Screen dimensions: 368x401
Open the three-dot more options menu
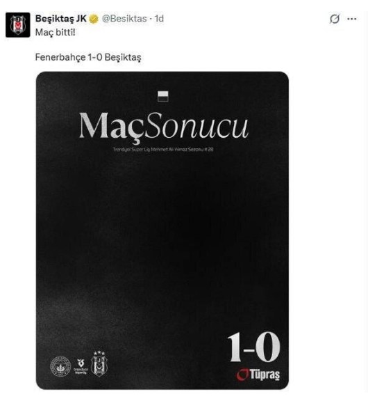352,19
